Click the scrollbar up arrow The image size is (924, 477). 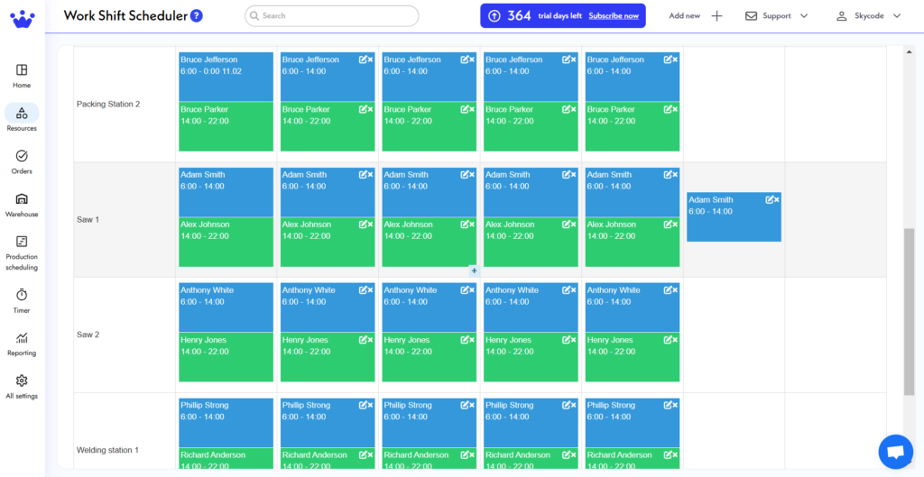[x=909, y=53]
